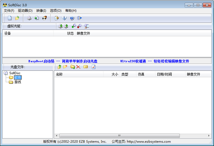Click the up-folder icon in file toolbar
The height and width of the screenshot is (146, 214).
coord(59,67)
